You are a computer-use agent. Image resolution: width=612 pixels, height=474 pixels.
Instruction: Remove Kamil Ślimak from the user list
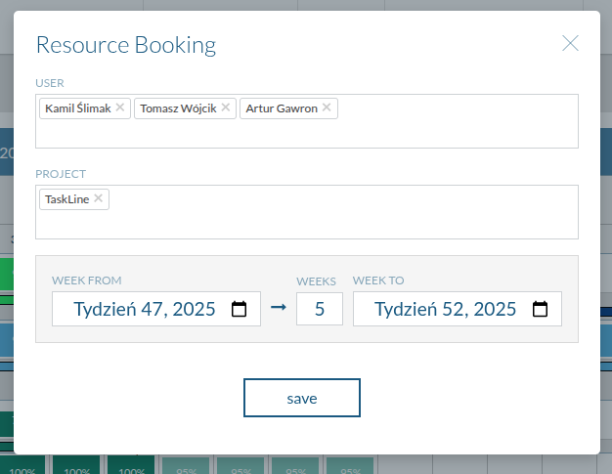click(x=120, y=108)
